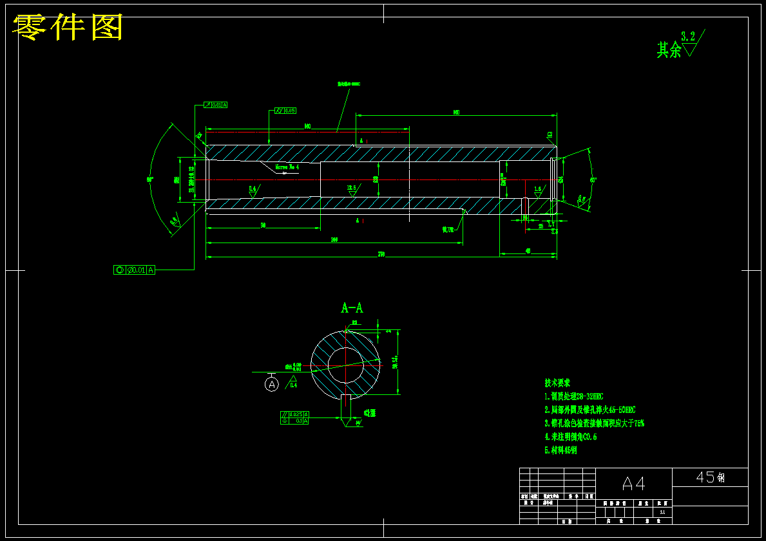Click the 270 overall length dimension

click(x=381, y=254)
